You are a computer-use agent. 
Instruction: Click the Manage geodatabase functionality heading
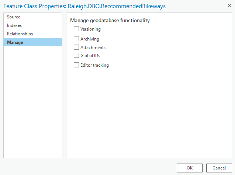tap(110, 21)
